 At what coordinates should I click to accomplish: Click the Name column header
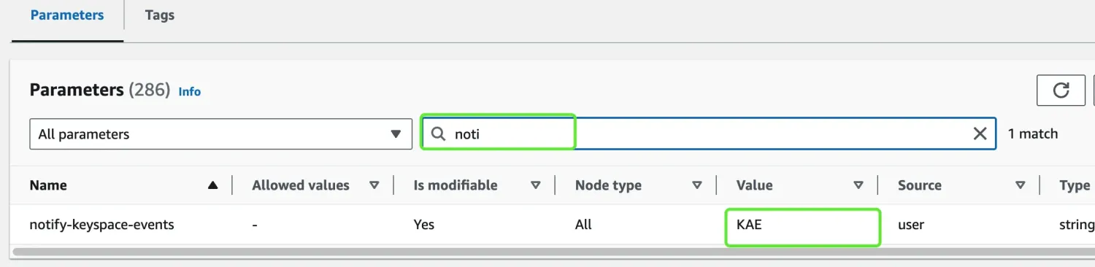(x=48, y=185)
